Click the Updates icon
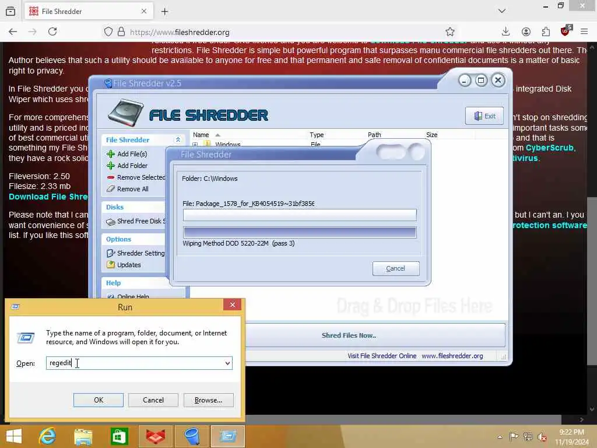This screenshot has width=597, height=448. click(111, 265)
